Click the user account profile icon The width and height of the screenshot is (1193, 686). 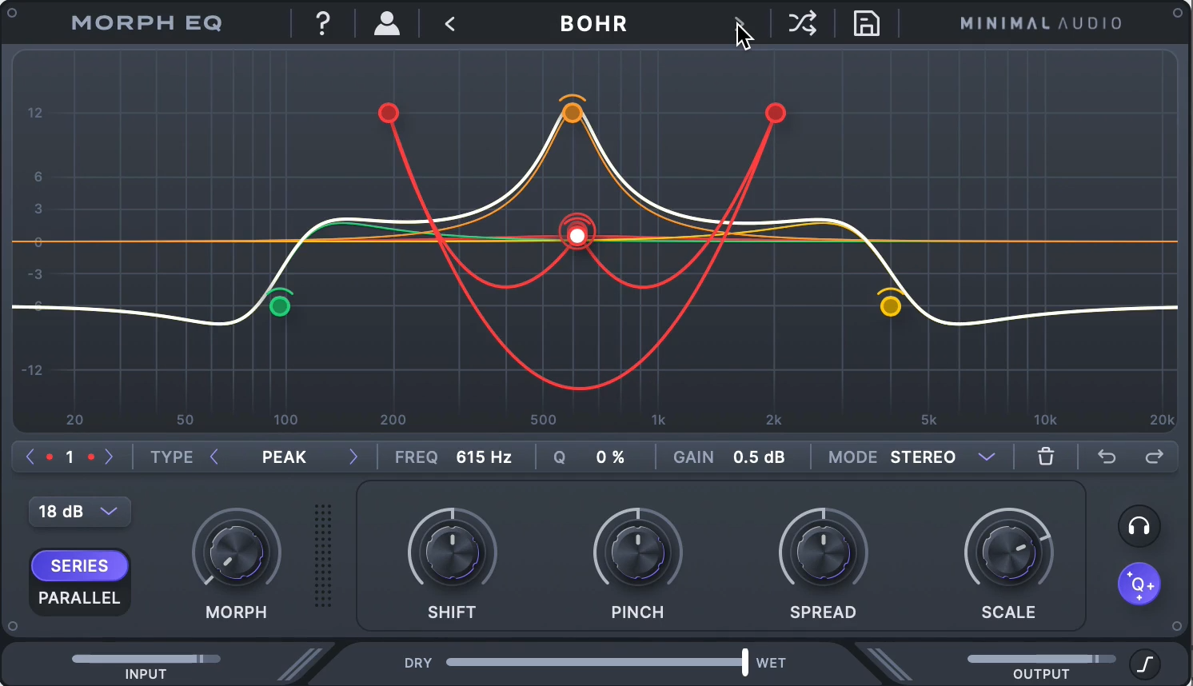click(387, 23)
